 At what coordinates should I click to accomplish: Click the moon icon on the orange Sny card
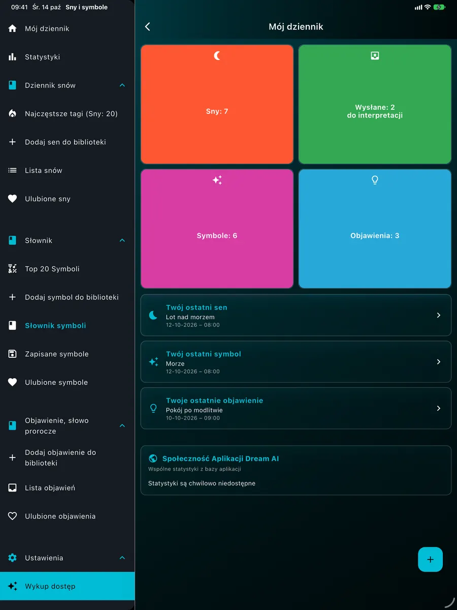tap(217, 56)
